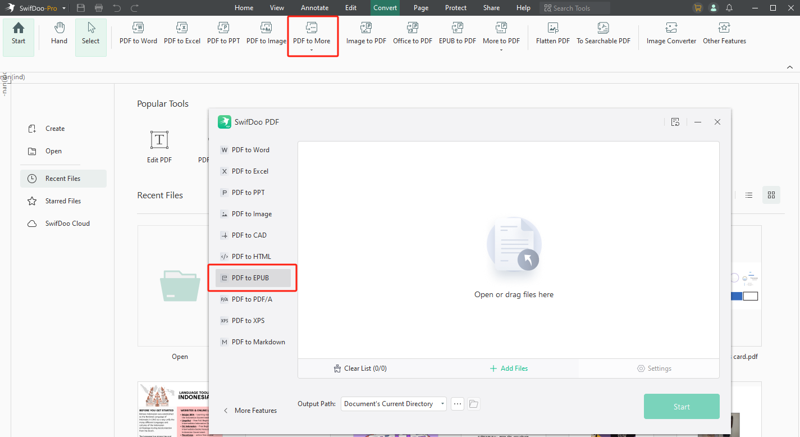The height and width of the screenshot is (437, 800).
Task: Select PDF to Image in dialog list
Action: [251, 214]
